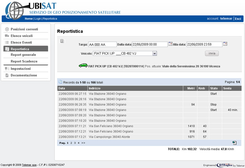This screenshot has width=245, height=168.
Task: Select the row dated 22/06/2009 07:09:20
Action: (149, 115)
